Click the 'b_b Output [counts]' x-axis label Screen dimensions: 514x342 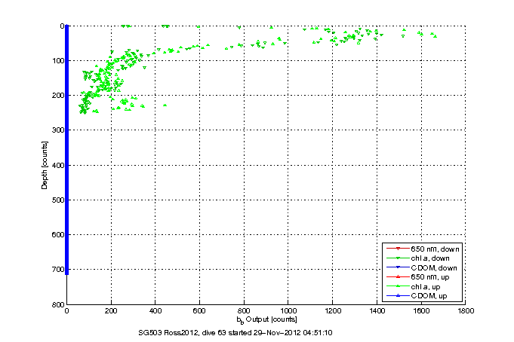[266, 319]
